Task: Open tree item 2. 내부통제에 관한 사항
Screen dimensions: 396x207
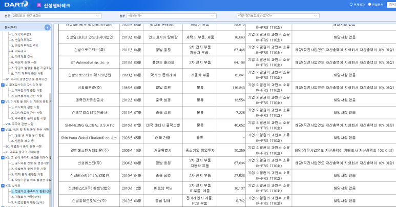Action: pos(27,96)
